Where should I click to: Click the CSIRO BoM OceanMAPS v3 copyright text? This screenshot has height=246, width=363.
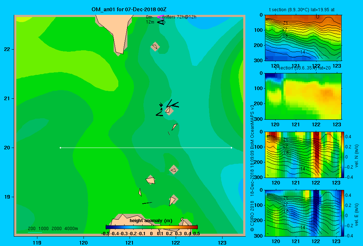(x=252, y=168)
